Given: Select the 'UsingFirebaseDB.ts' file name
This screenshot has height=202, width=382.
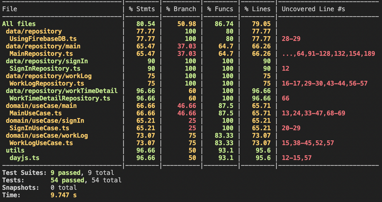Looking at the screenshot, I should (43, 39).
